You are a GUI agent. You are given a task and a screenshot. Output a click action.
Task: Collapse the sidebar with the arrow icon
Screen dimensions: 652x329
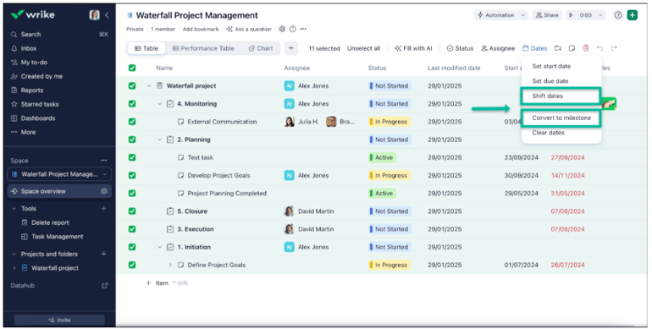107,15
